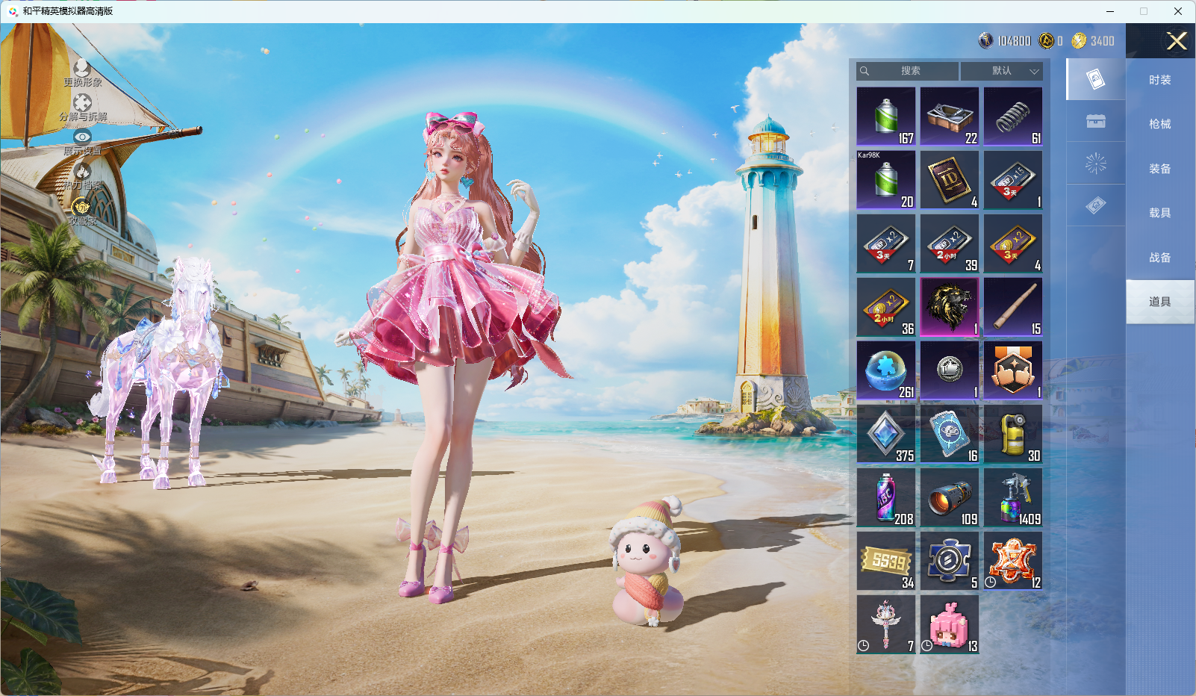The image size is (1196, 696).
Task: Open the 收藏家 collector badge
Action: click(81, 206)
